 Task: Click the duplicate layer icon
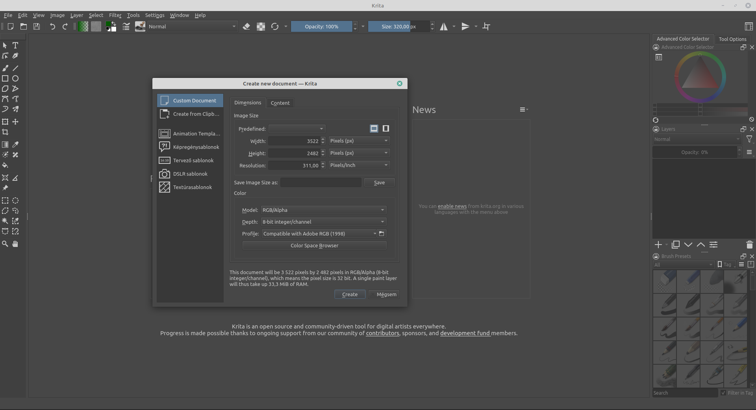click(676, 245)
